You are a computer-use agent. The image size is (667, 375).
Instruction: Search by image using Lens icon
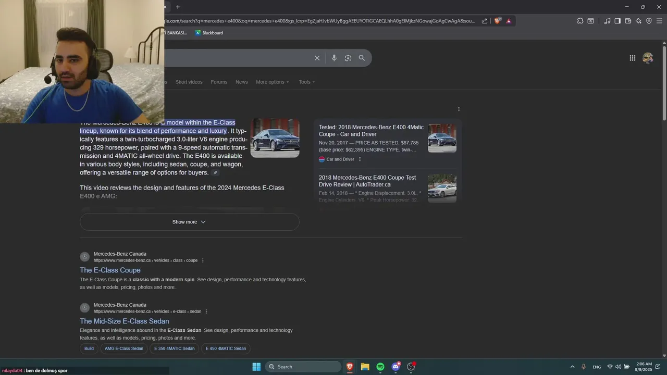click(x=348, y=58)
